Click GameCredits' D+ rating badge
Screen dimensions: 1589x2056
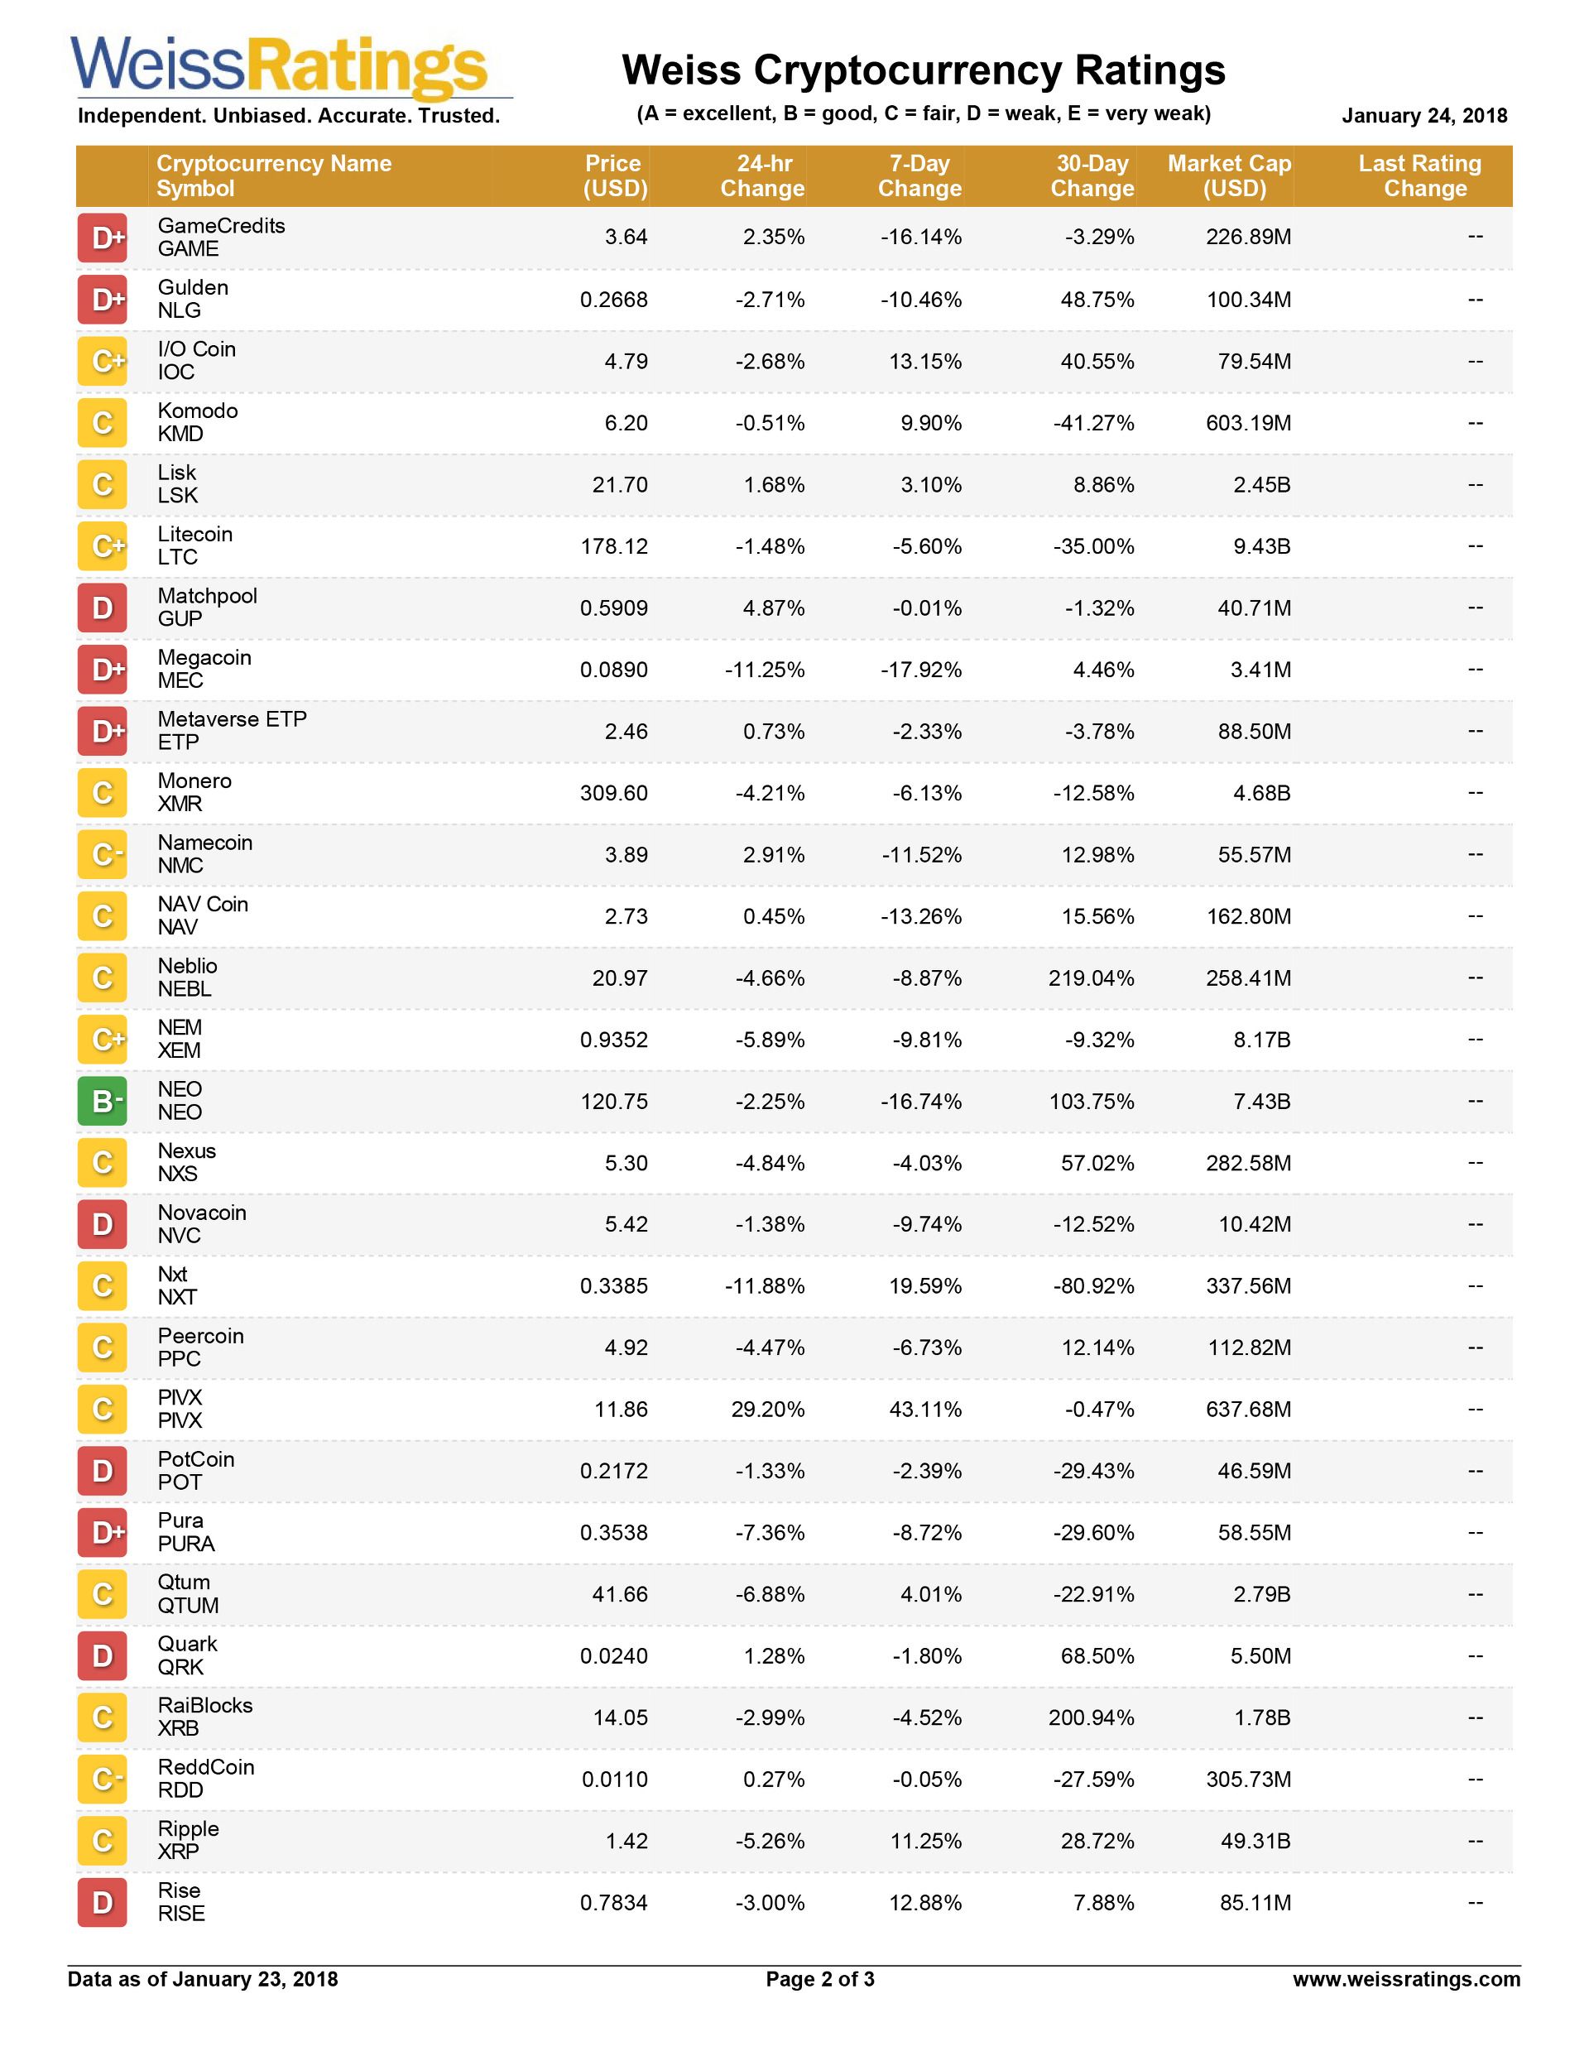(102, 238)
